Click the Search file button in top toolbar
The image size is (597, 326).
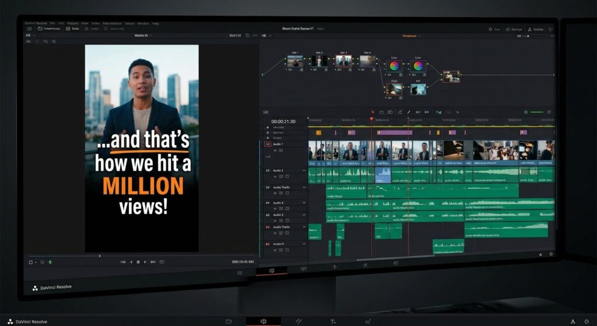114,29
